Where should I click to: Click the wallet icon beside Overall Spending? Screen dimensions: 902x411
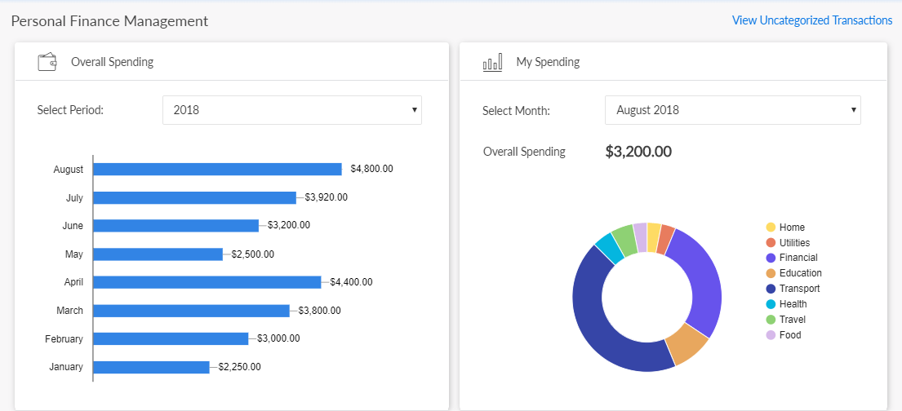pos(47,62)
